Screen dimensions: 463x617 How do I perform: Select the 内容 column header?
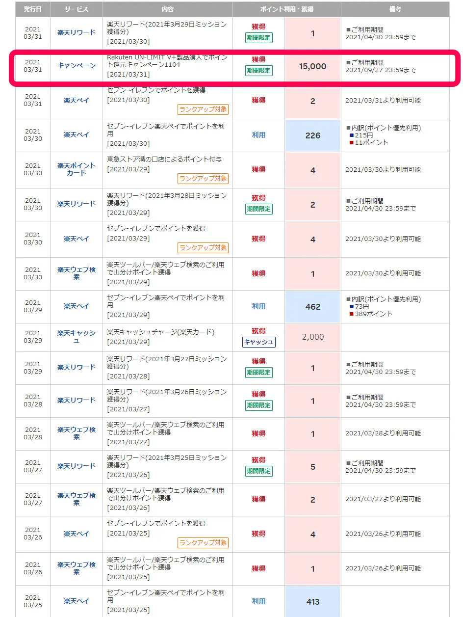[168, 9]
